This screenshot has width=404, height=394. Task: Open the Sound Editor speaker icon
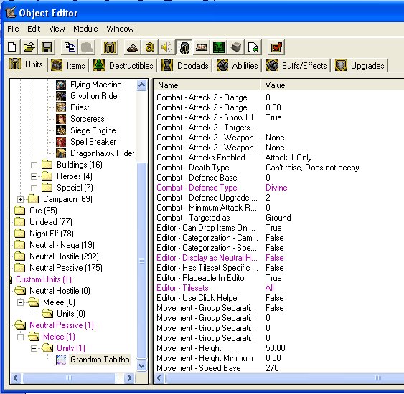[166, 47]
